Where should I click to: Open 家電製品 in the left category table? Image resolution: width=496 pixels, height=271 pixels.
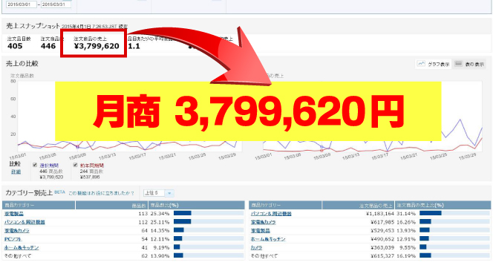(x=14, y=214)
